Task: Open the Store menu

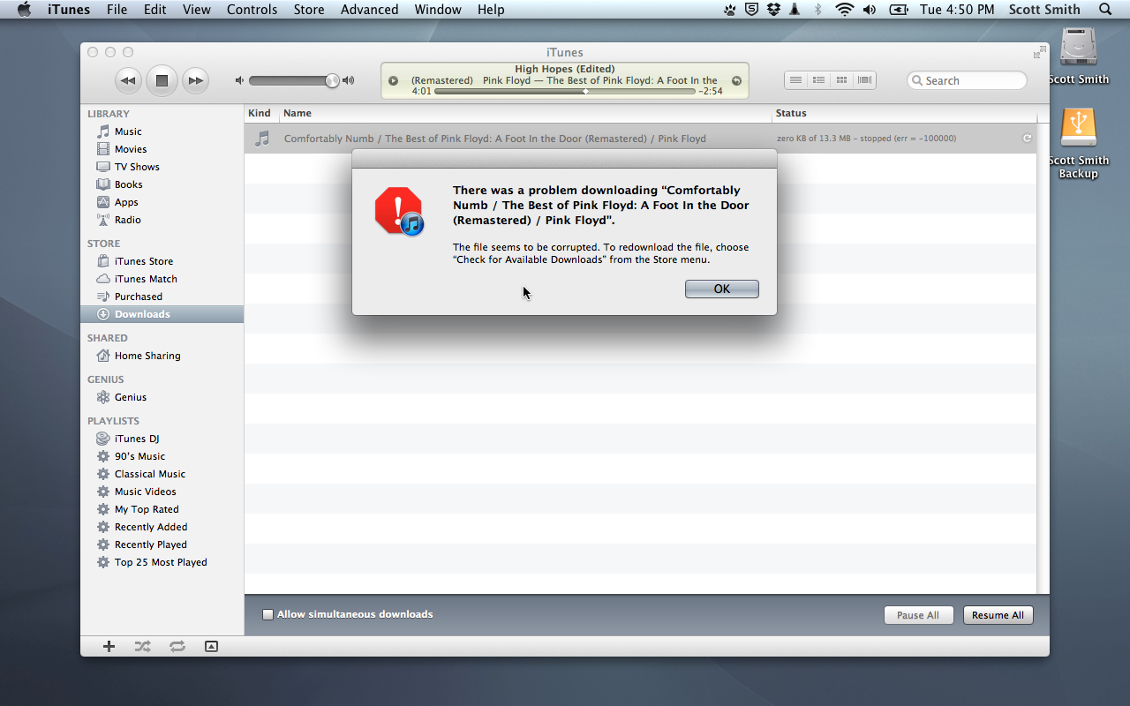Action: tap(309, 10)
